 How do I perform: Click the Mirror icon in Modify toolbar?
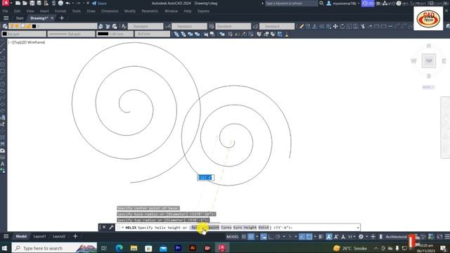coord(315,27)
